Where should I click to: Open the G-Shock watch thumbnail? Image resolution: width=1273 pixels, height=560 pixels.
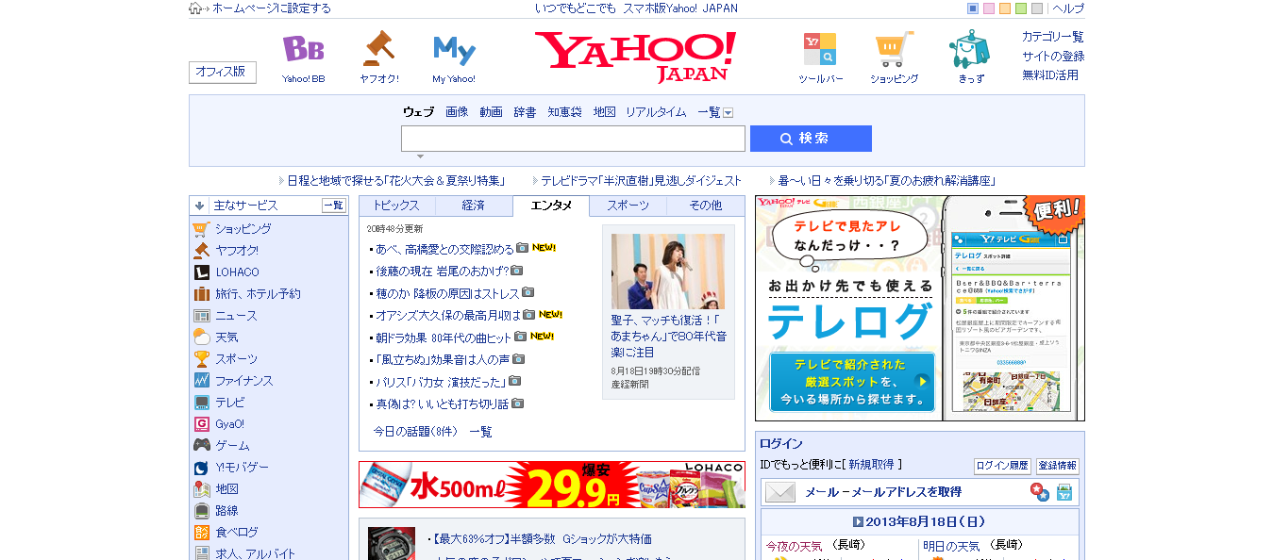(392, 544)
